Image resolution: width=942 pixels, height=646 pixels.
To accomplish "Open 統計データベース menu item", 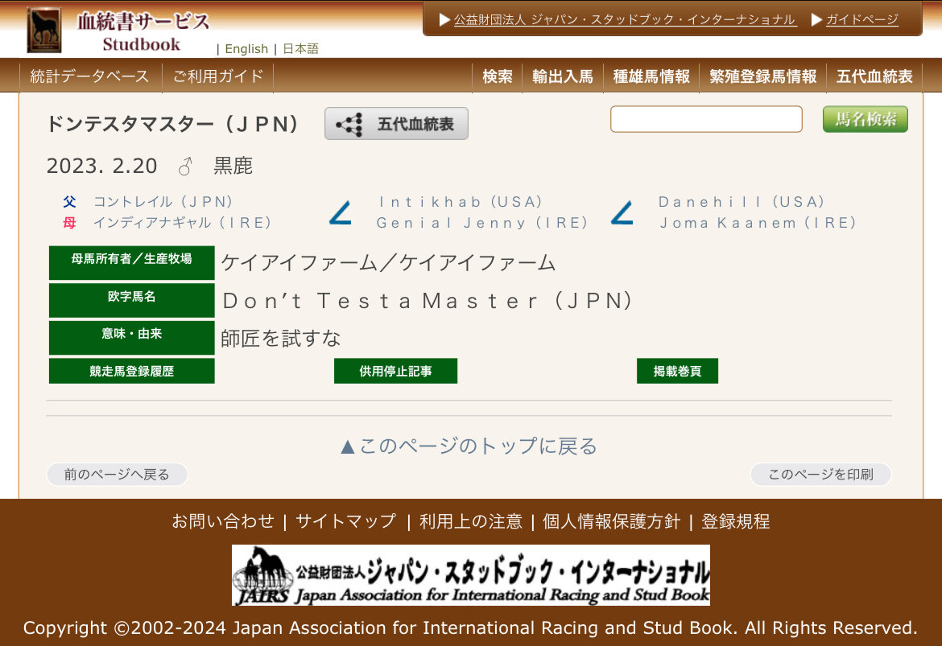I will click(89, 76).
